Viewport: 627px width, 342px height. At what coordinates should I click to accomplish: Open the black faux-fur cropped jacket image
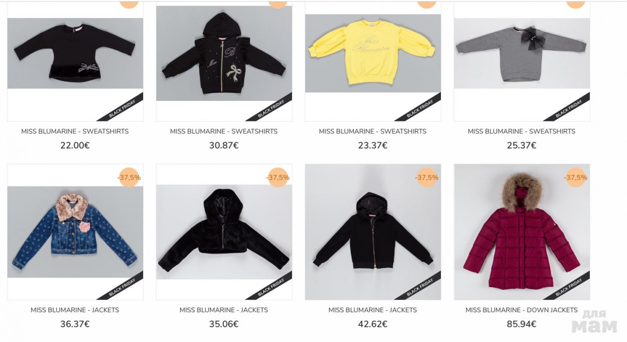tap(224, 232)
